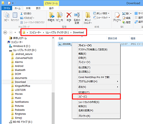Choose Corel PaintShop Pro X4 で開く
Screen dimensions: 143x124
click(96, 77)
